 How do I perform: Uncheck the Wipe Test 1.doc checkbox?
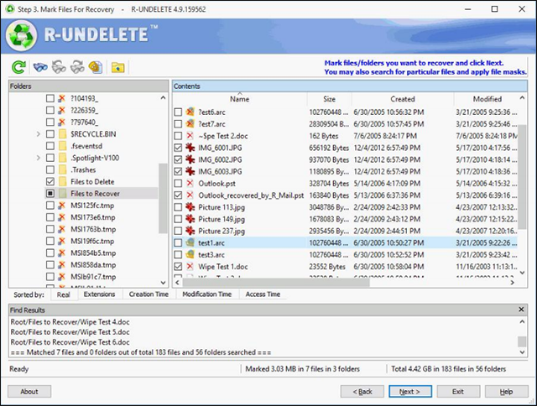178,266
